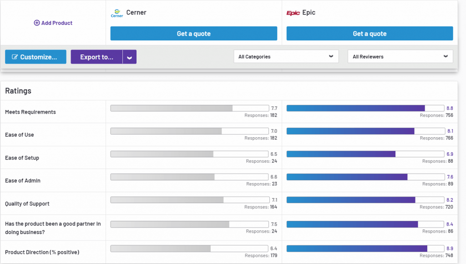Screen dimensions: 466x264
Task: Open the Customize... dialog
Action: 35,56
